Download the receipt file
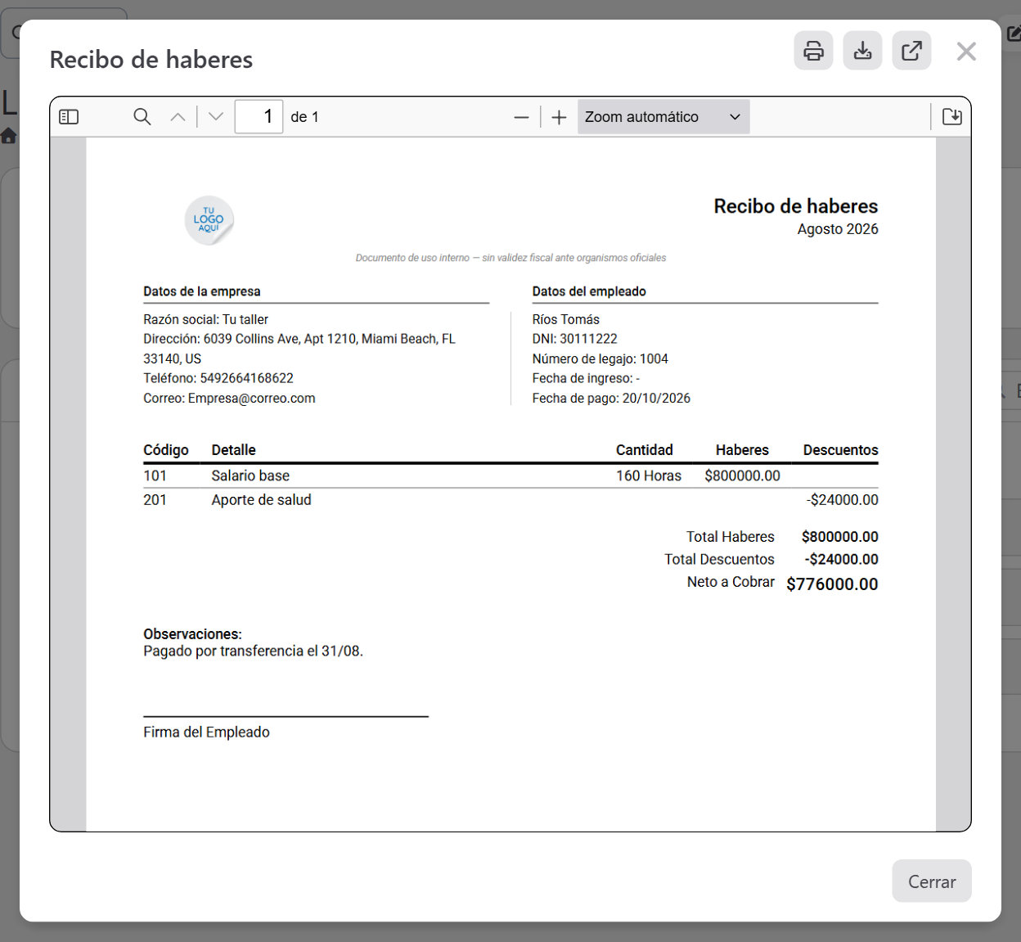Screen dimensions: 1021x942 862,51
